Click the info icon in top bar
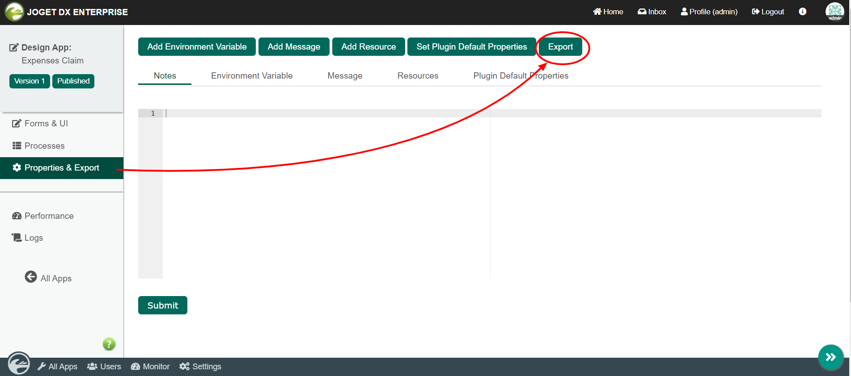 click(803, 12)
